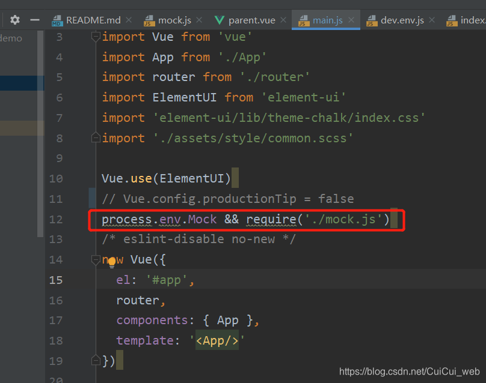The height and width of the screenshot is (383, 486).
Task: Close the README.md tab
Action: point(129,20)
